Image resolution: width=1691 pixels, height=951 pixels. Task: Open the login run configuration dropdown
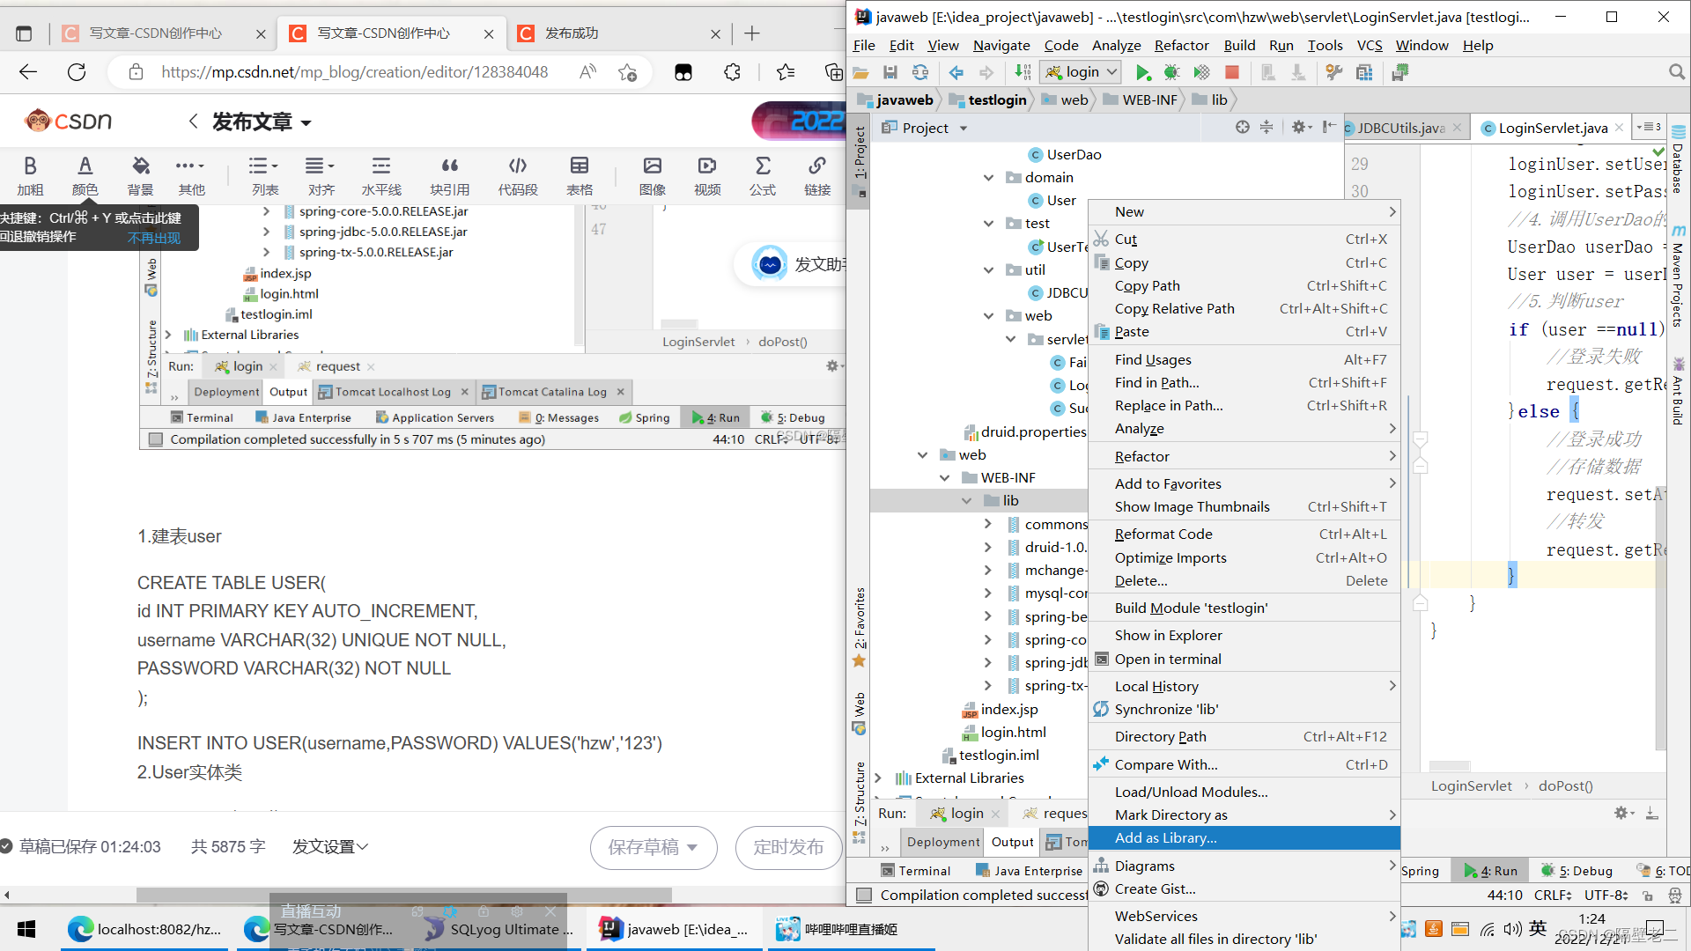pos(1081,72)
